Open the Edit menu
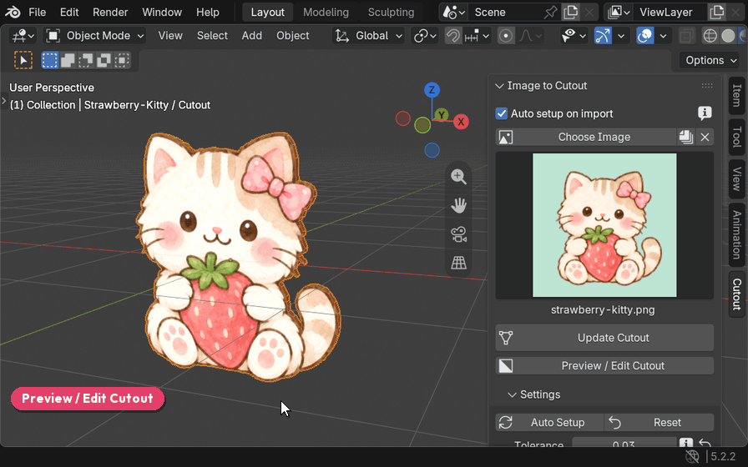Image resolution: width=748 pixels, height=467 pixels. pyautogui.click(x=69, y=13)
